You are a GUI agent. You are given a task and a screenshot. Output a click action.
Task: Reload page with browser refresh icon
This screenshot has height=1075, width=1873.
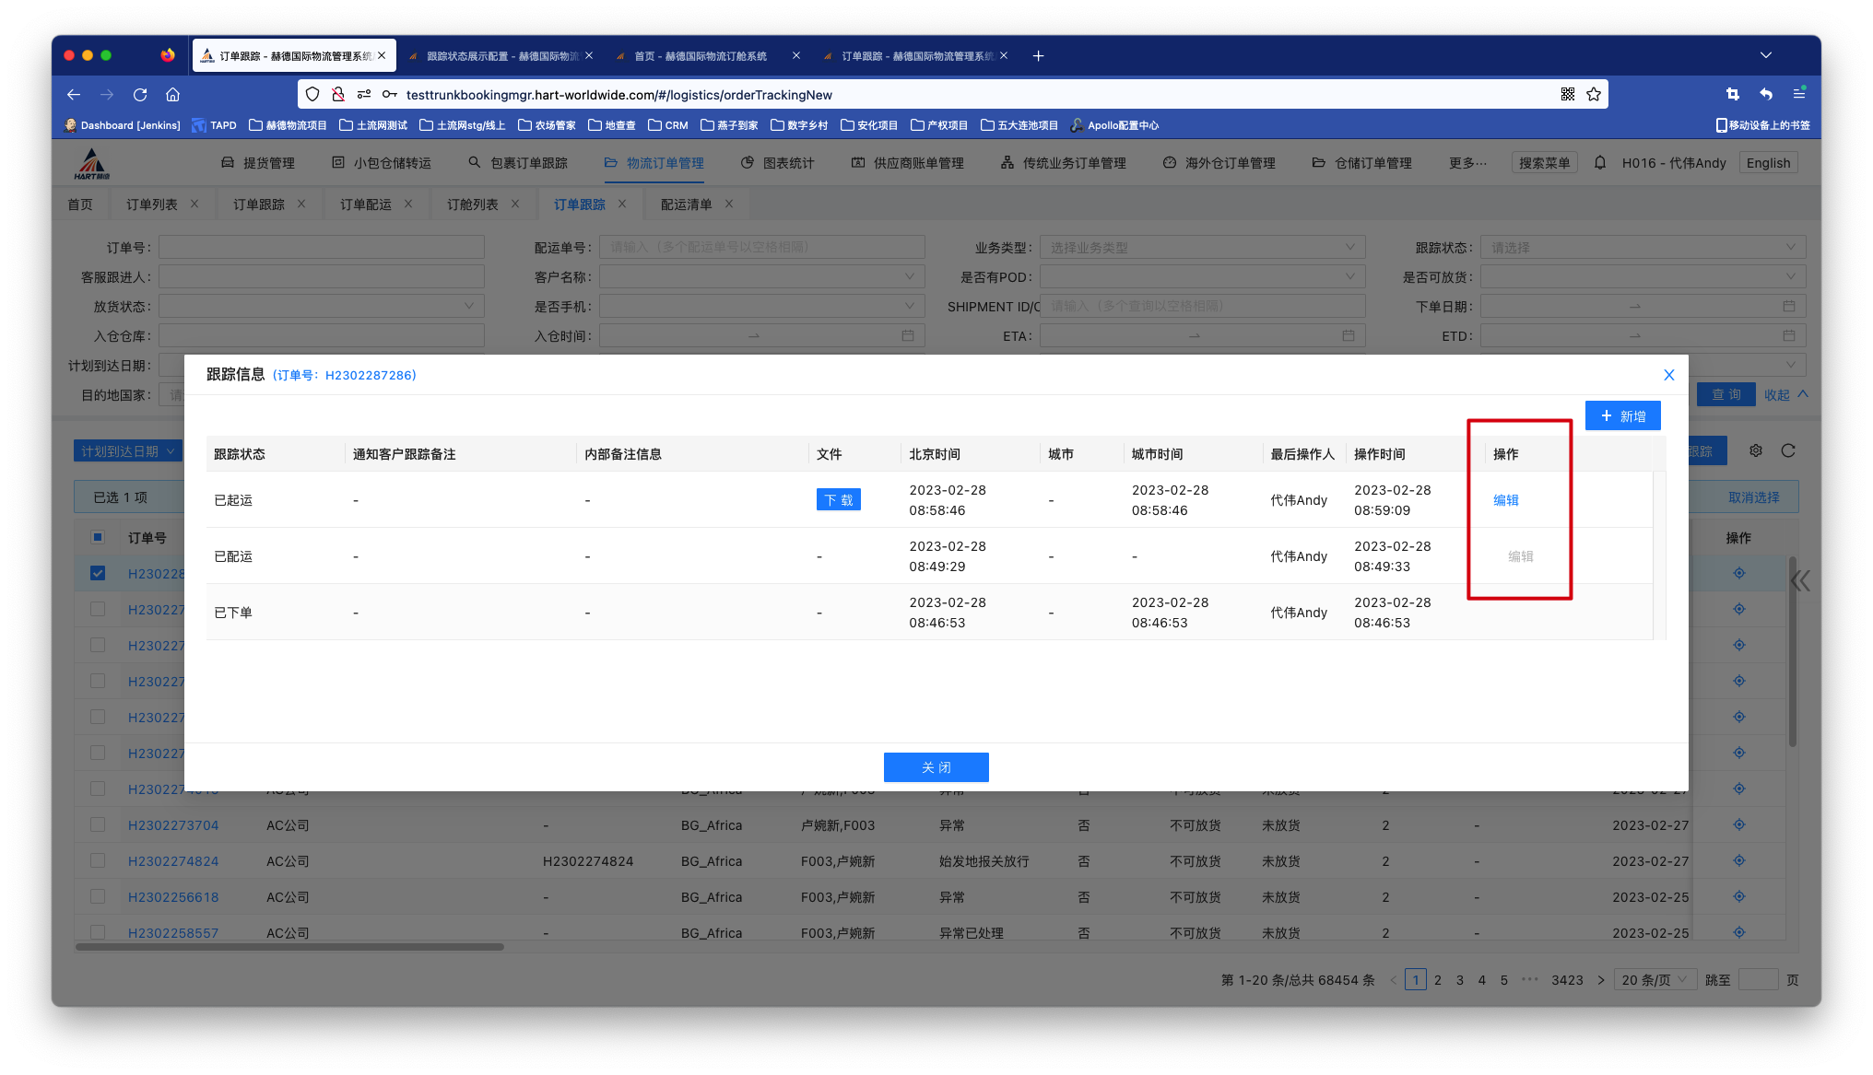(x=140, y=95)
